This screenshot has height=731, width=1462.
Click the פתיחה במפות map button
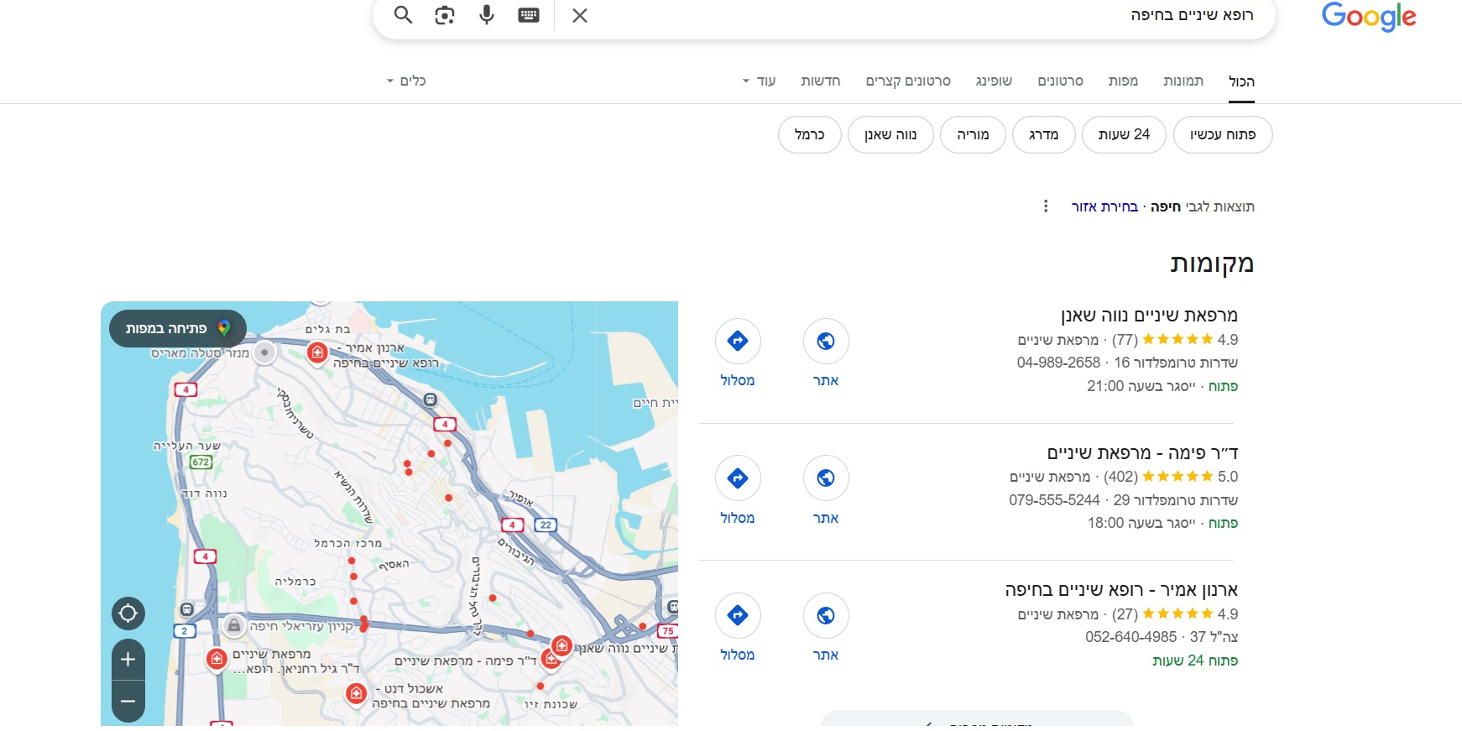pos(178,328)
